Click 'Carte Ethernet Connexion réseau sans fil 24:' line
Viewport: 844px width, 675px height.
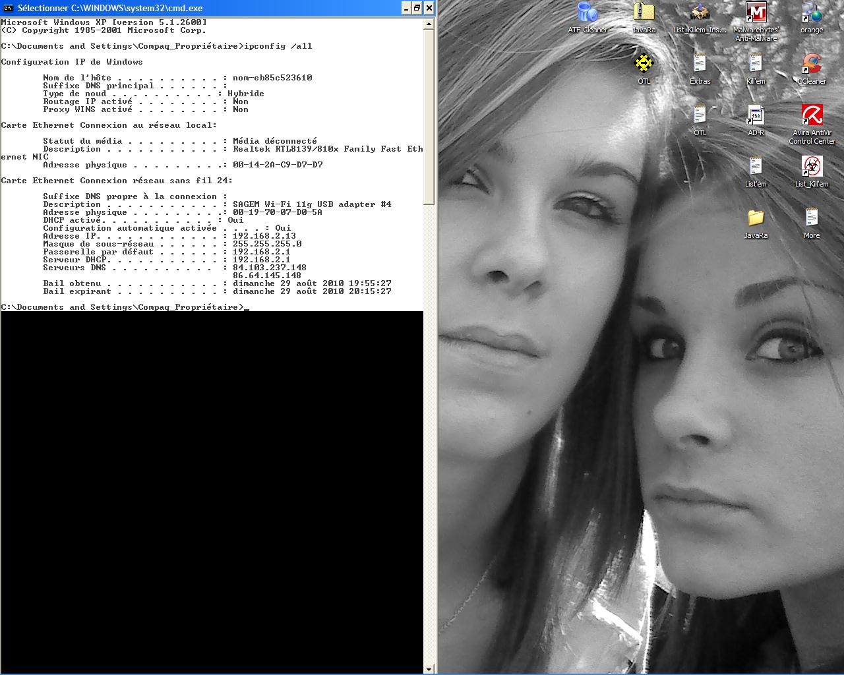(x=117, y=181)
